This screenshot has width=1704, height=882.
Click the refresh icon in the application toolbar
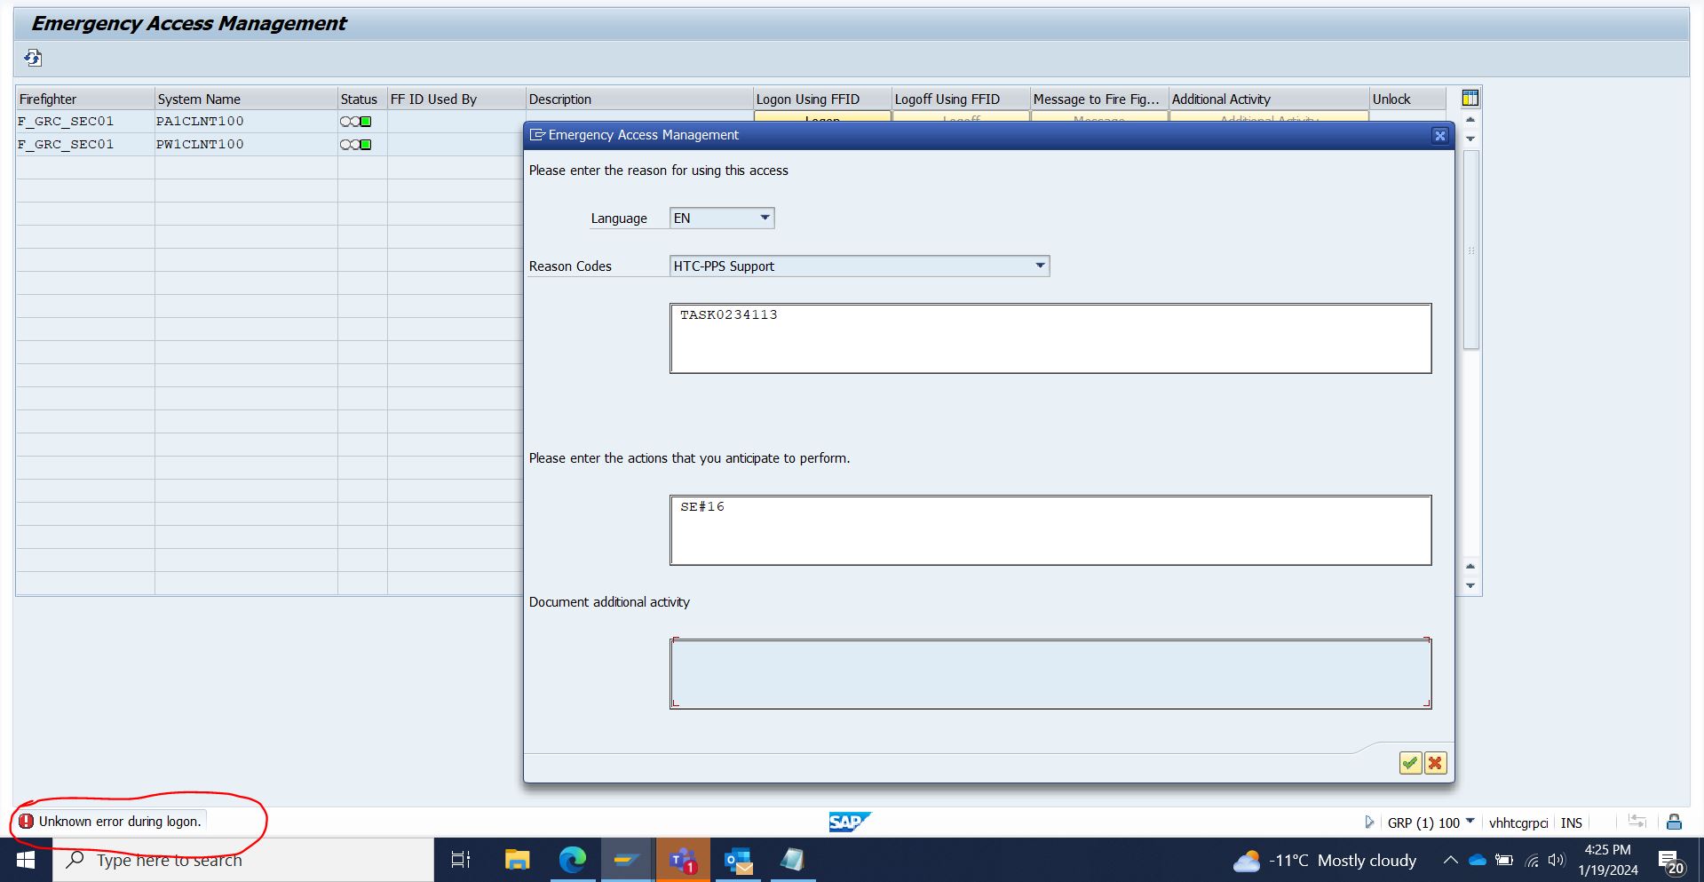tap(33, 58)
